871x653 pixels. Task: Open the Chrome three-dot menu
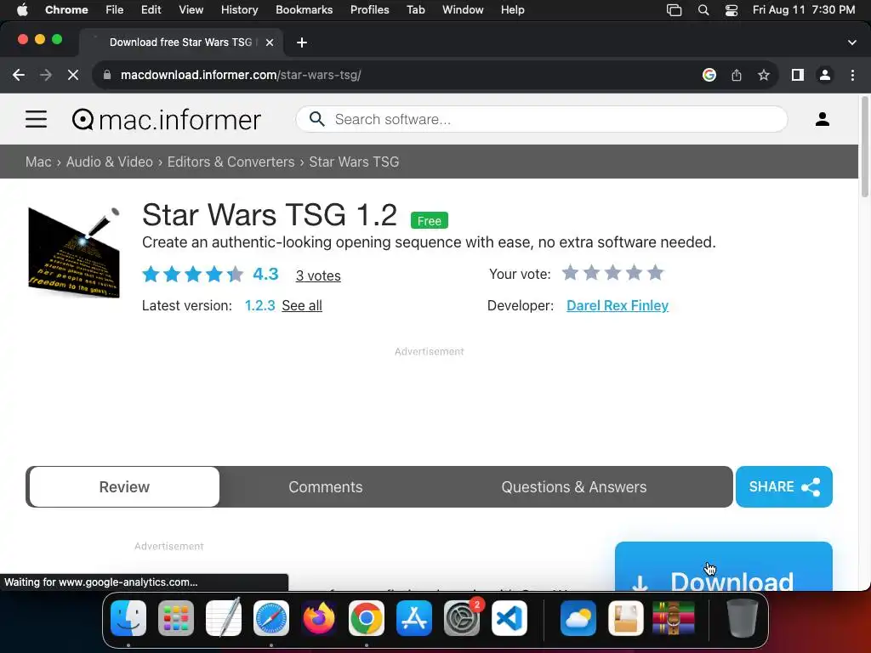click(x=852, y=75)
